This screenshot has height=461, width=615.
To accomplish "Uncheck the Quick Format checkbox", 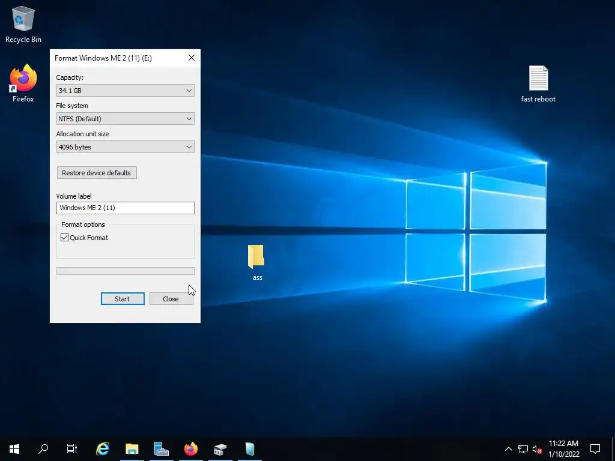I will tap(65, 238).
